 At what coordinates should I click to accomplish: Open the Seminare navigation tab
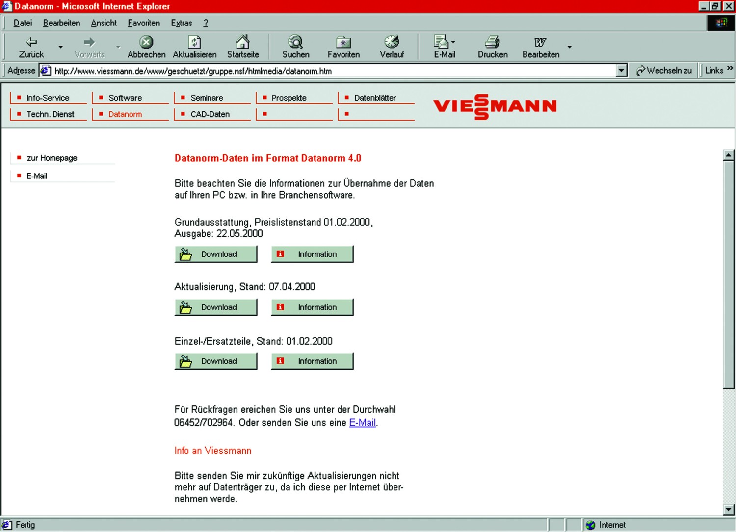pyautogui.click(x=212, y=98)
